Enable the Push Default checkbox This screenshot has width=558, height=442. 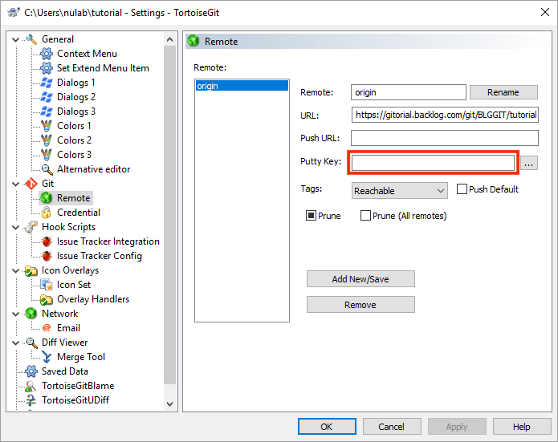coord(462,189)
